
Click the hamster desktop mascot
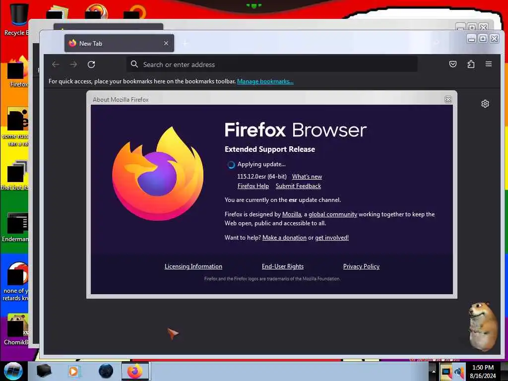[483, 326]
